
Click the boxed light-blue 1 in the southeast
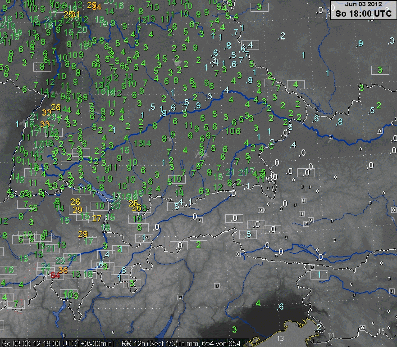(x=319, y=274)
